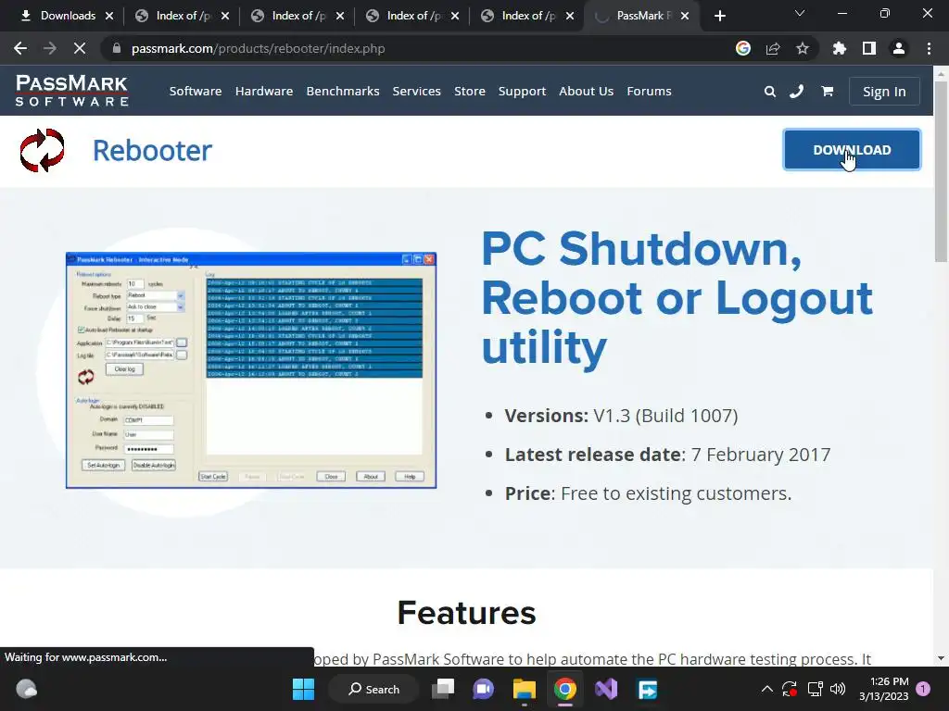
Task: Go back with the browser back arrow
Action: click(20, 48)
